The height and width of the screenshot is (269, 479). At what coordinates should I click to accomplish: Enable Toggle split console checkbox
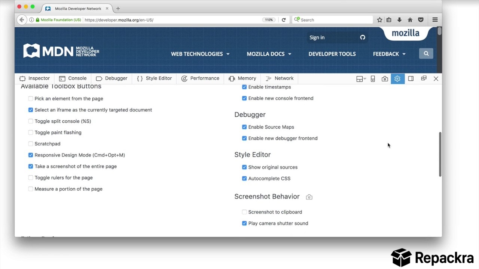click(31, 121)
